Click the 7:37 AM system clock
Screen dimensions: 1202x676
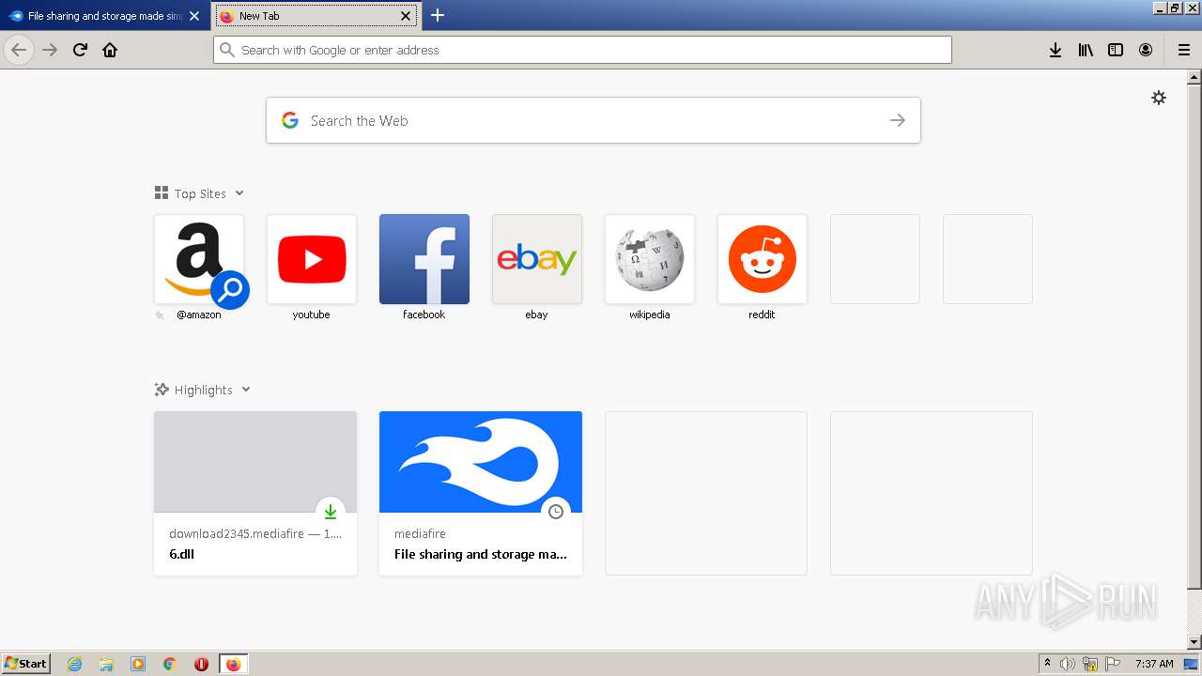(1154, 664)
